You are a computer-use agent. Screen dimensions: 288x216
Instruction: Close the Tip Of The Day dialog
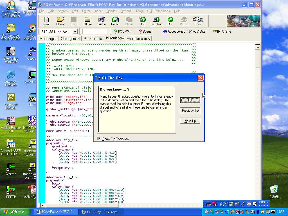coord(200,78)
